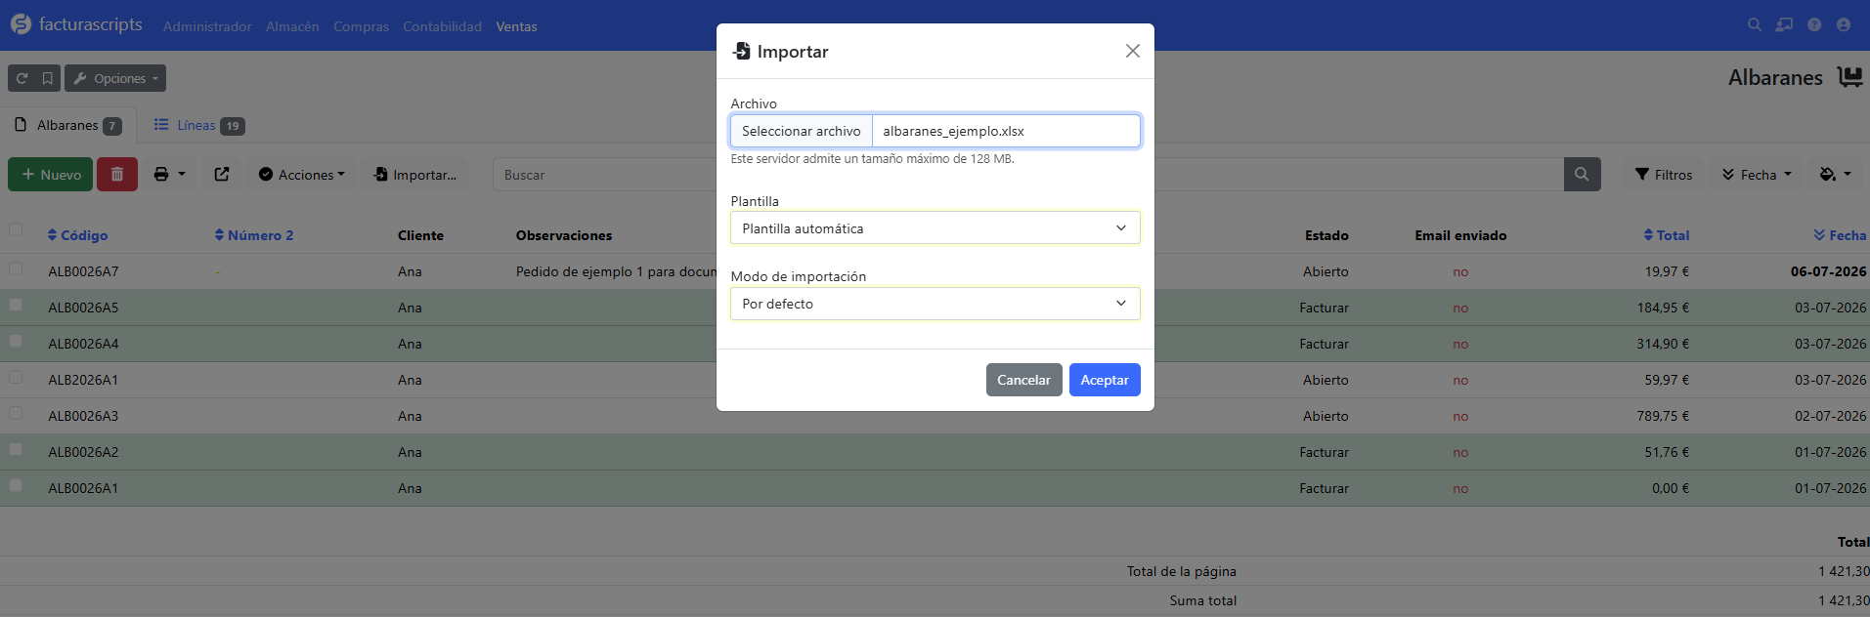The width and height of the screenshot is (1870, 617).
Task: Sort by Fecha column header
Action: (1840, 235)
